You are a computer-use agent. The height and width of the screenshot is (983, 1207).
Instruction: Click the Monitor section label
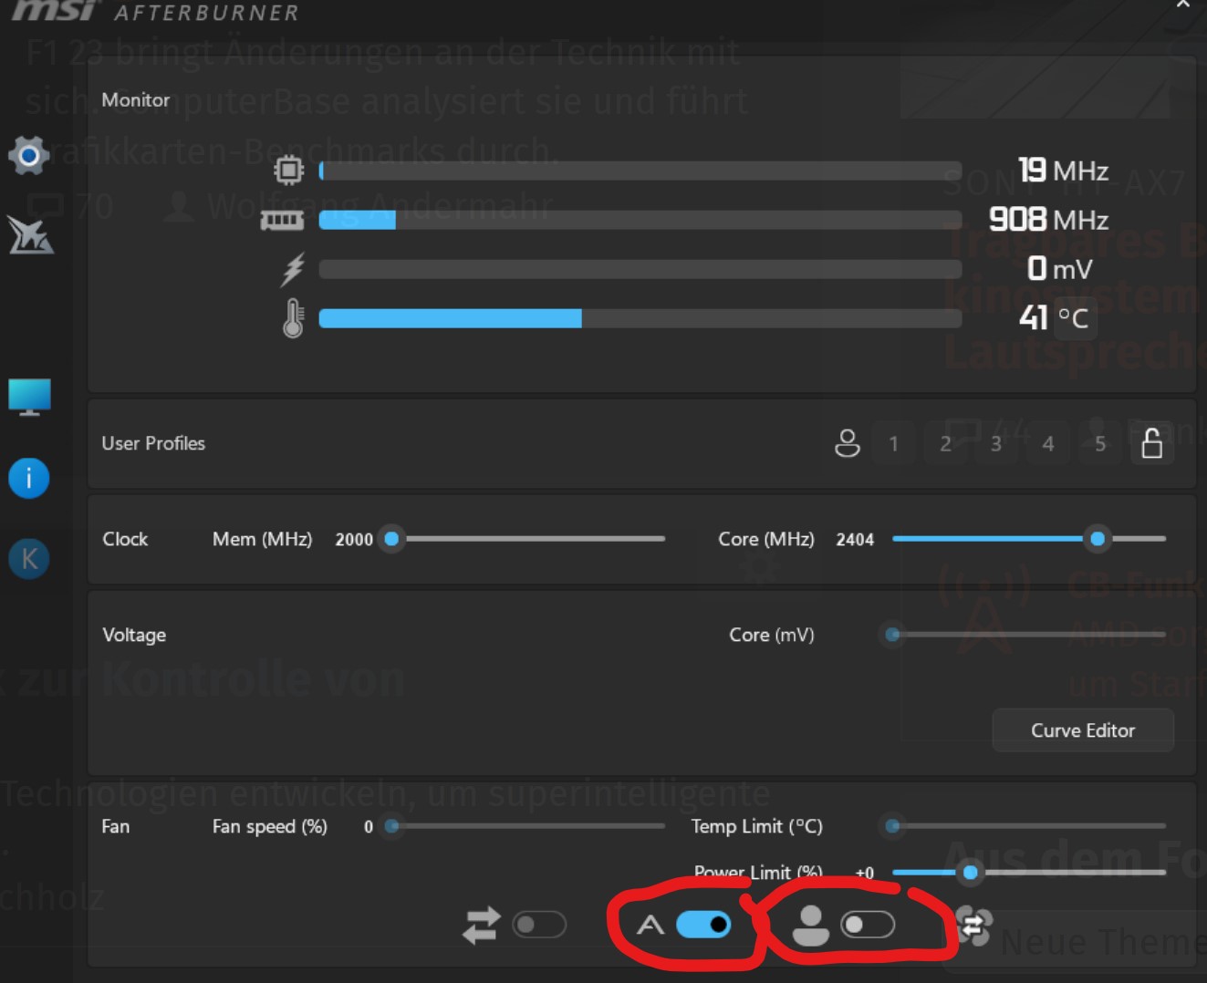click(x=136, y=100)
